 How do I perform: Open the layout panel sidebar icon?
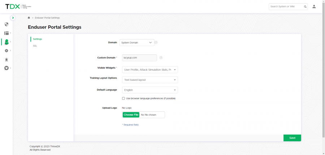click(x=6, y=33)
